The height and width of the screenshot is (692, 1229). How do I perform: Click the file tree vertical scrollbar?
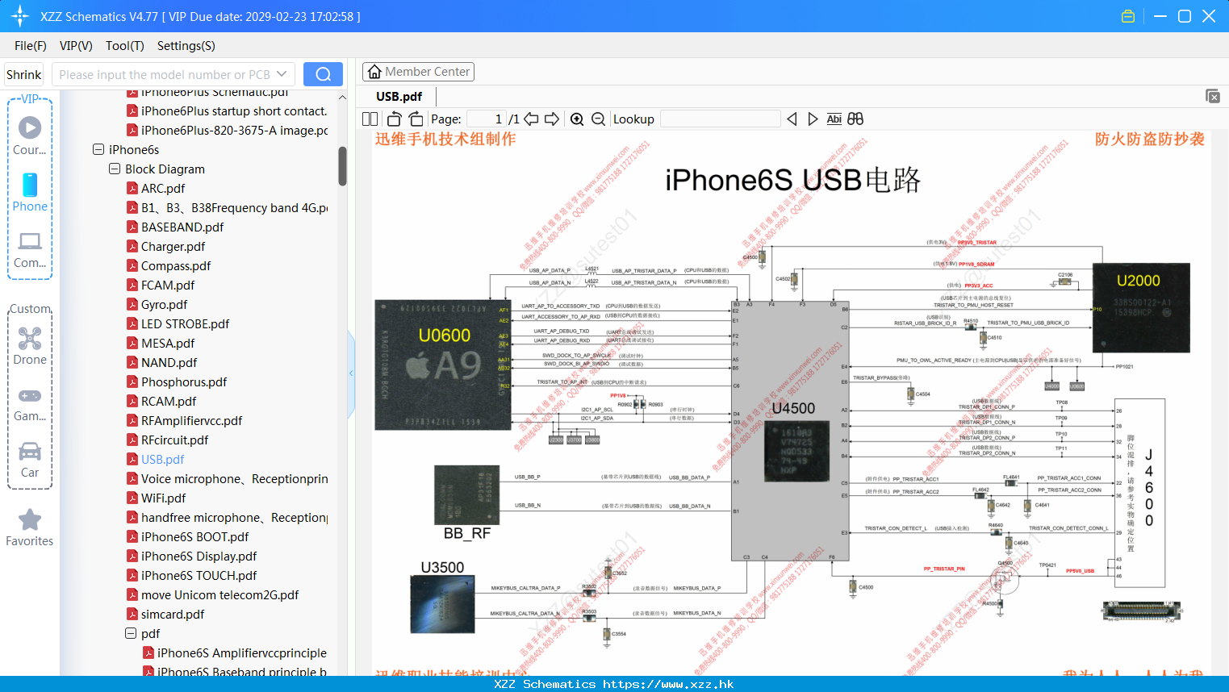(342, 166)
